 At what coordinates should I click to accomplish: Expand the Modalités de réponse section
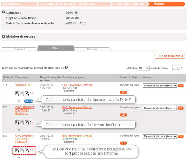tap(3, 36)
